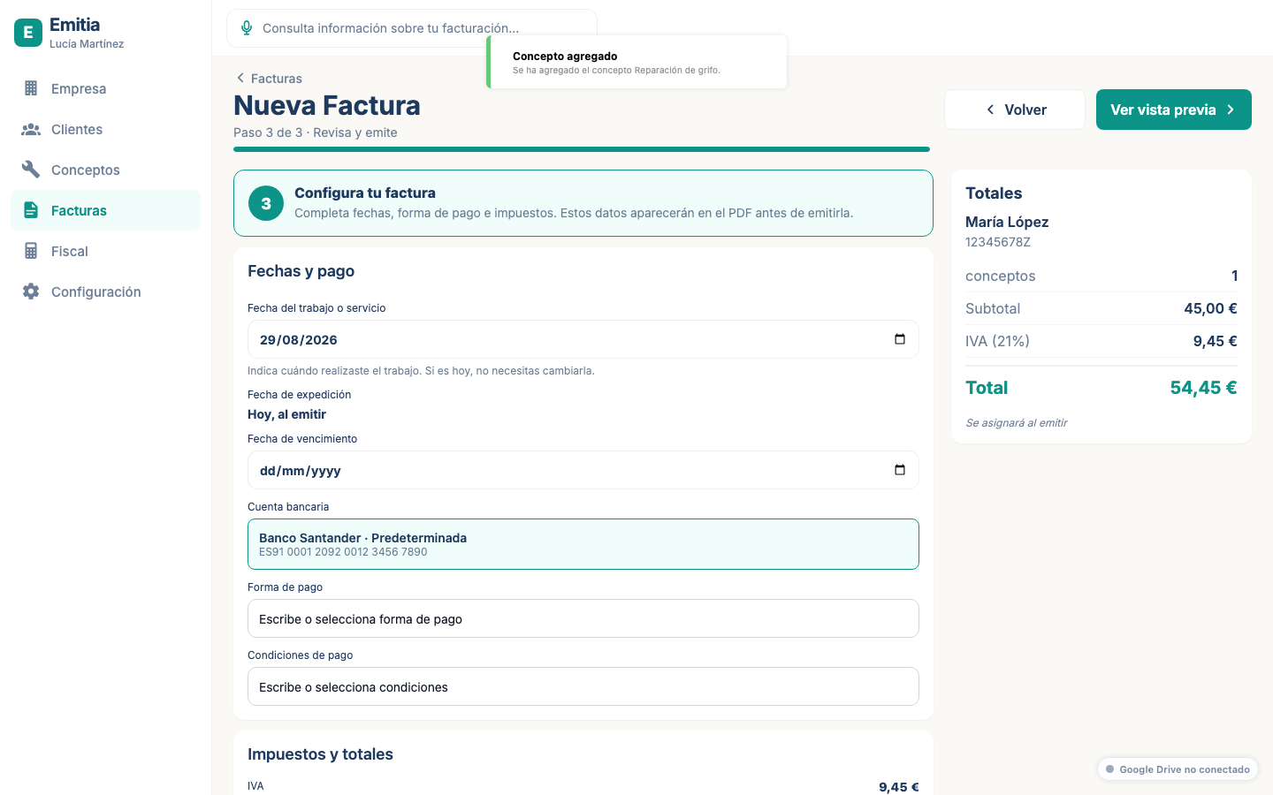Click the Volver button
Viewport: 1273px width, 795px height.
(x=1015, y=110)
